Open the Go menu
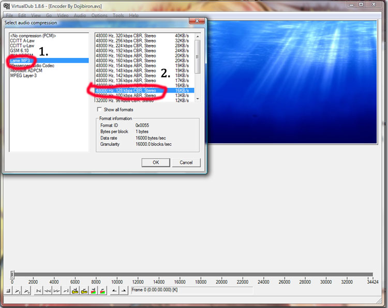Image resolution: width=388 pixels, height=308 pixels. 49,16
